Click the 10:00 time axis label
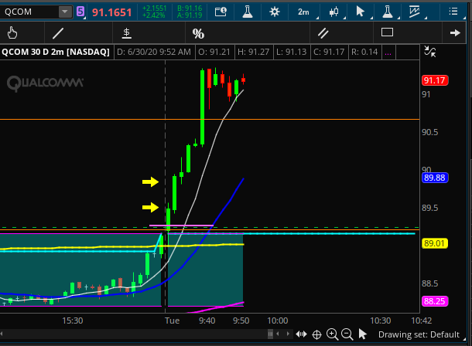Image resolution: width=472 pixels, height=346 pixels. point(278,321)
